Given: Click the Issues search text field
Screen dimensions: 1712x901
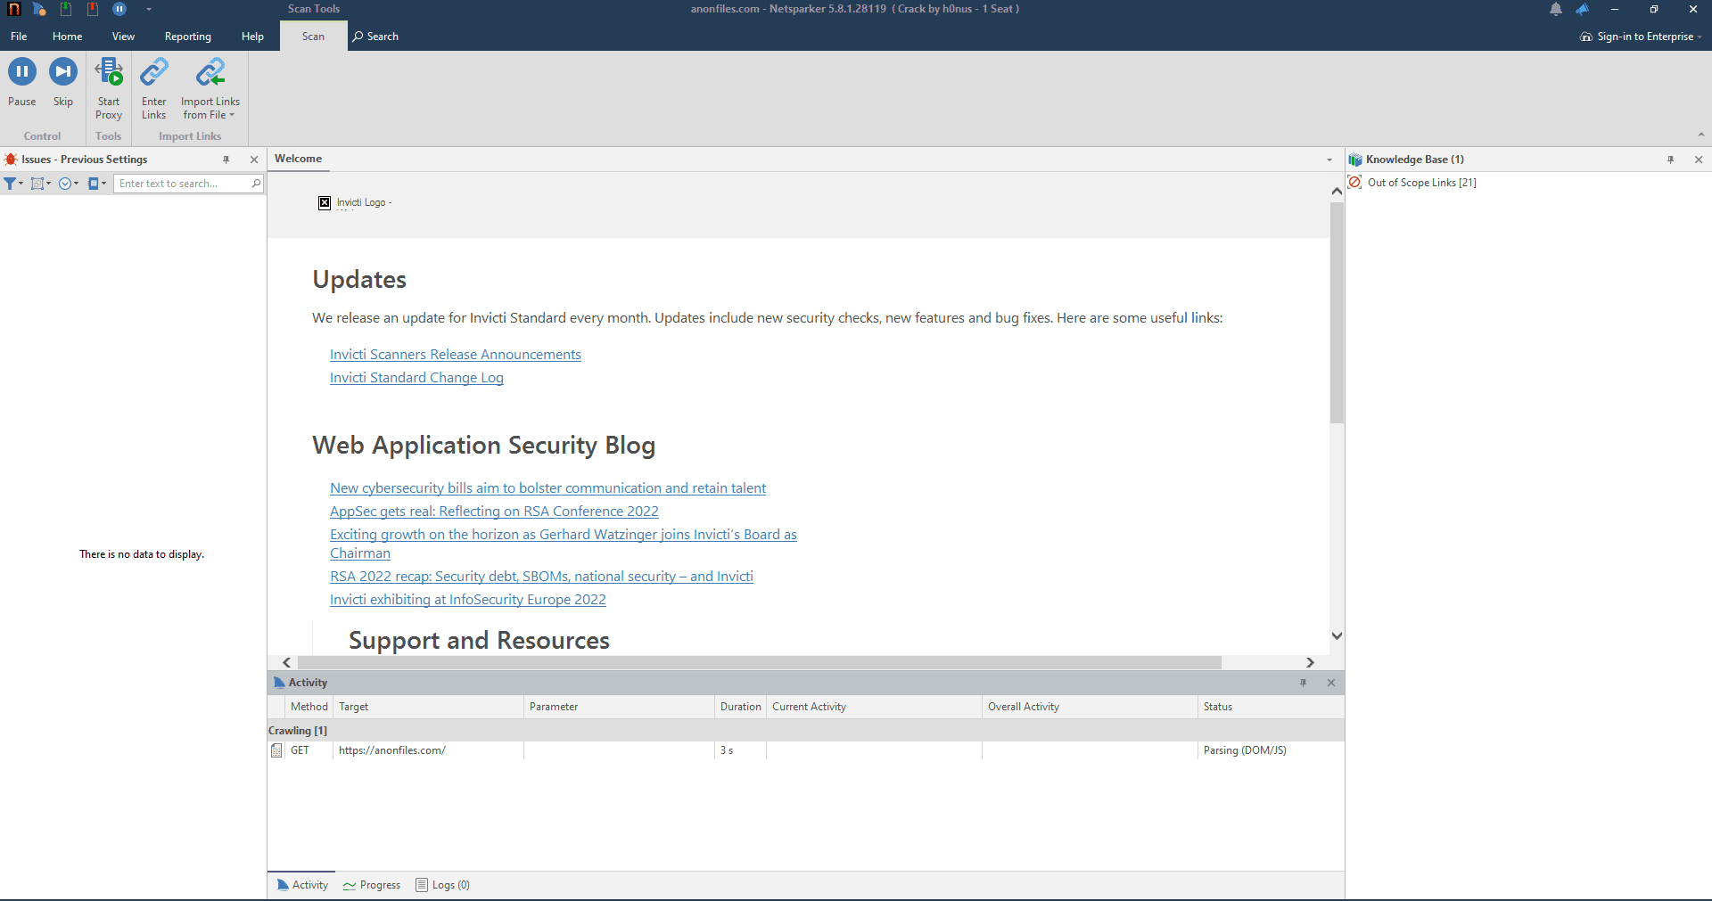Looking at the screenshot, I should [182, 184].
